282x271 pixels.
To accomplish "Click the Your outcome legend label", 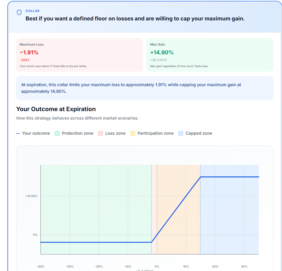I will coord(36,133).
